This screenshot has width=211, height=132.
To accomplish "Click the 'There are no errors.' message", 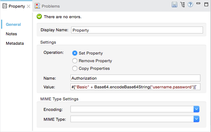I will (x=63, y=17).
